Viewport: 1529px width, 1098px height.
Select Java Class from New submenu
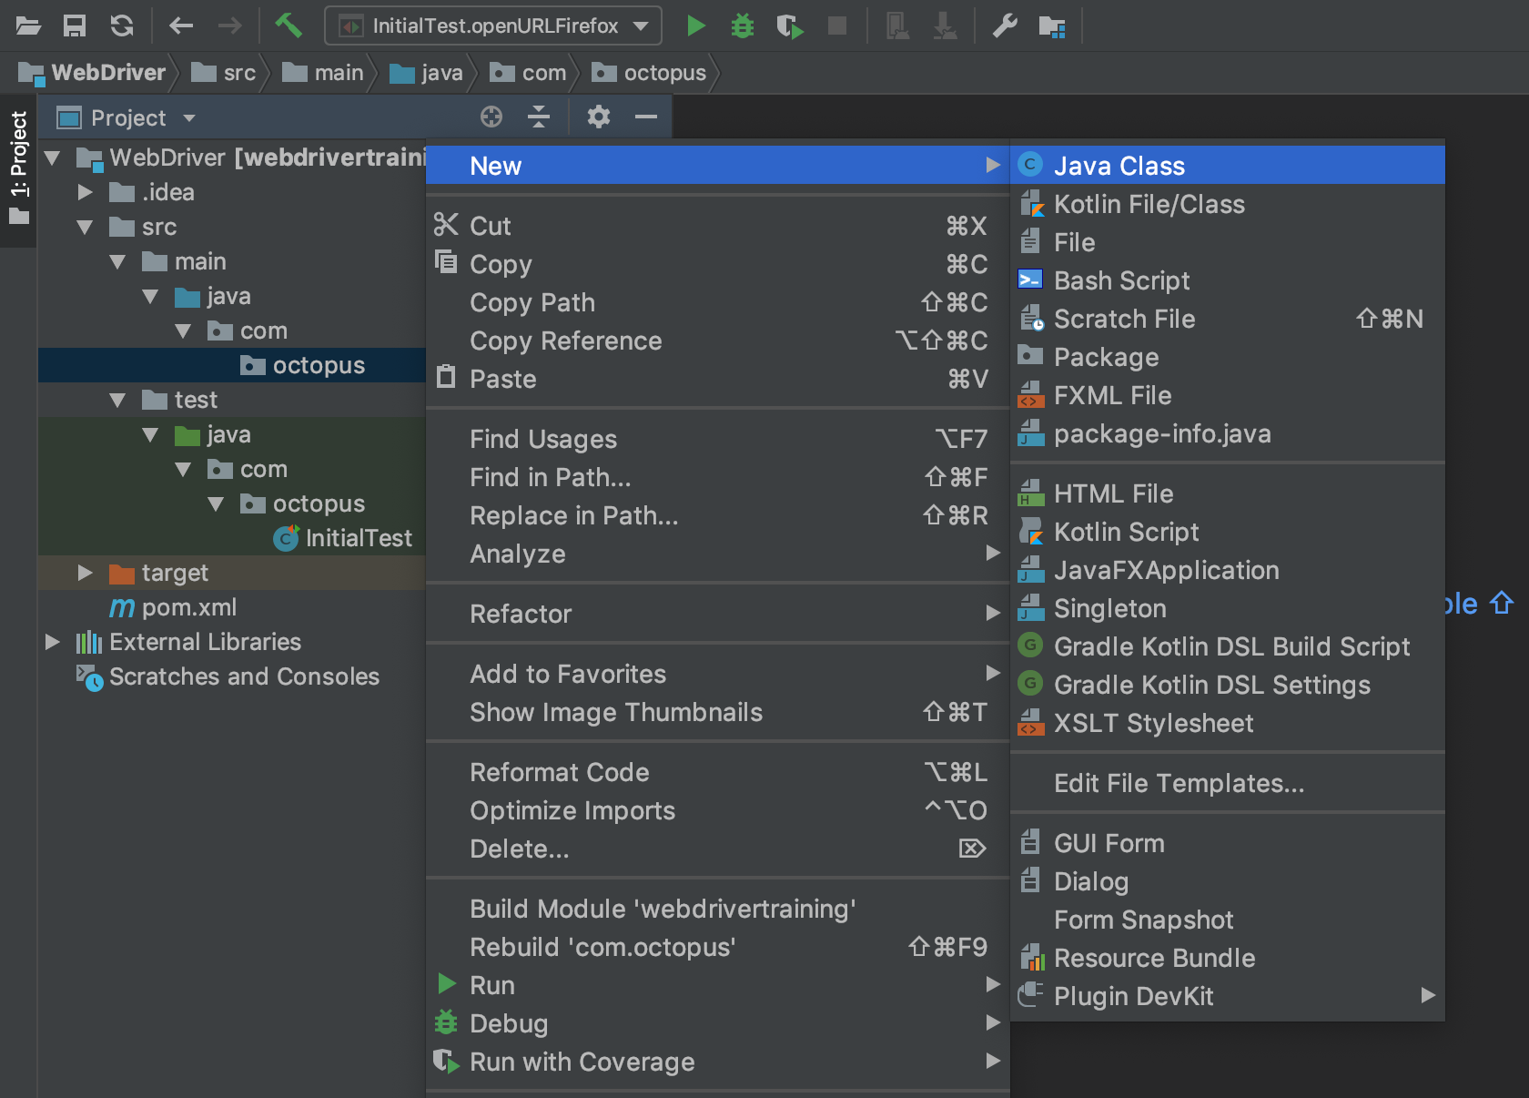1119,166
